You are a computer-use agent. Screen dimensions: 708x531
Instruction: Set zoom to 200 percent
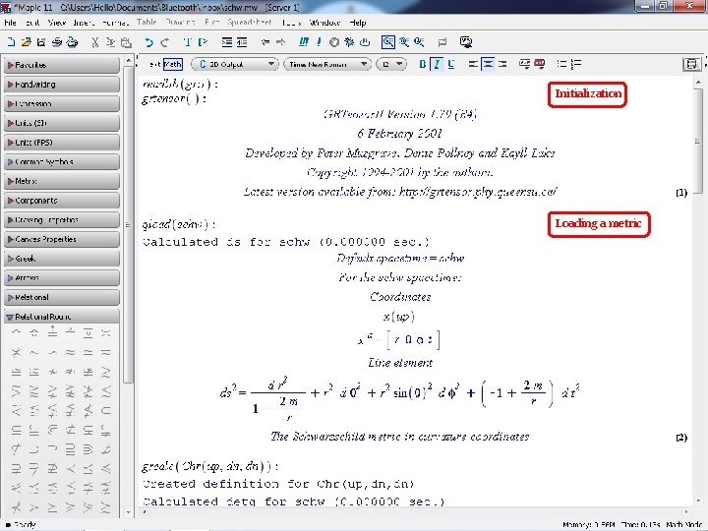click(419, 42)
